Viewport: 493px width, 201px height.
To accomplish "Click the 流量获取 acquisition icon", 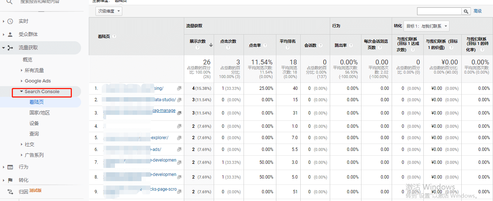I will 10,48.
